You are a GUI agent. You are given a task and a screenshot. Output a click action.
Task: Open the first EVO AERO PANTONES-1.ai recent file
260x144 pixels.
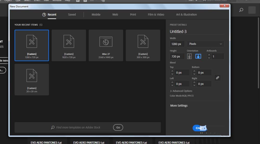tap(46, 142)
